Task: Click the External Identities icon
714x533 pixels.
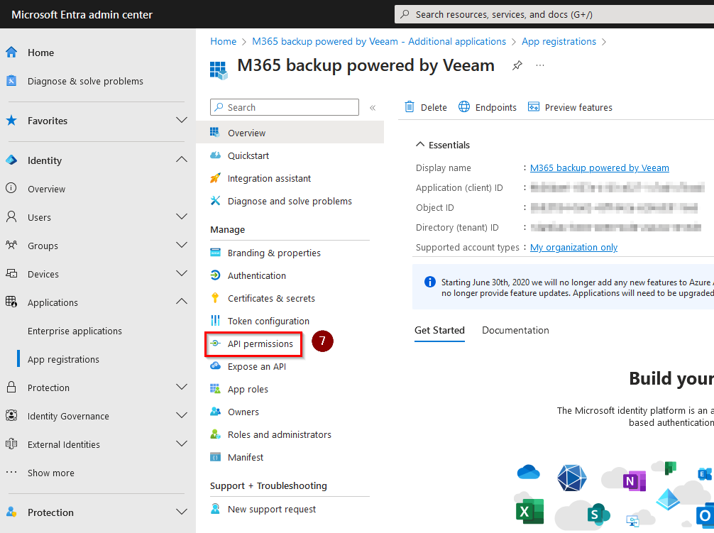Action: [11, 444]
